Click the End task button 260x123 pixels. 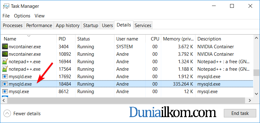tap(240, 113)
